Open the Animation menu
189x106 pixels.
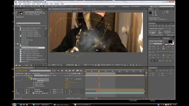point(45,4)
